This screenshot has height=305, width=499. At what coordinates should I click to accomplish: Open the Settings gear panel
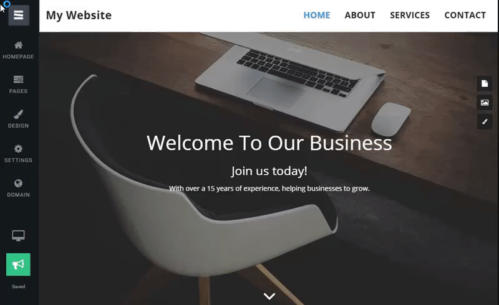[19, 154]
